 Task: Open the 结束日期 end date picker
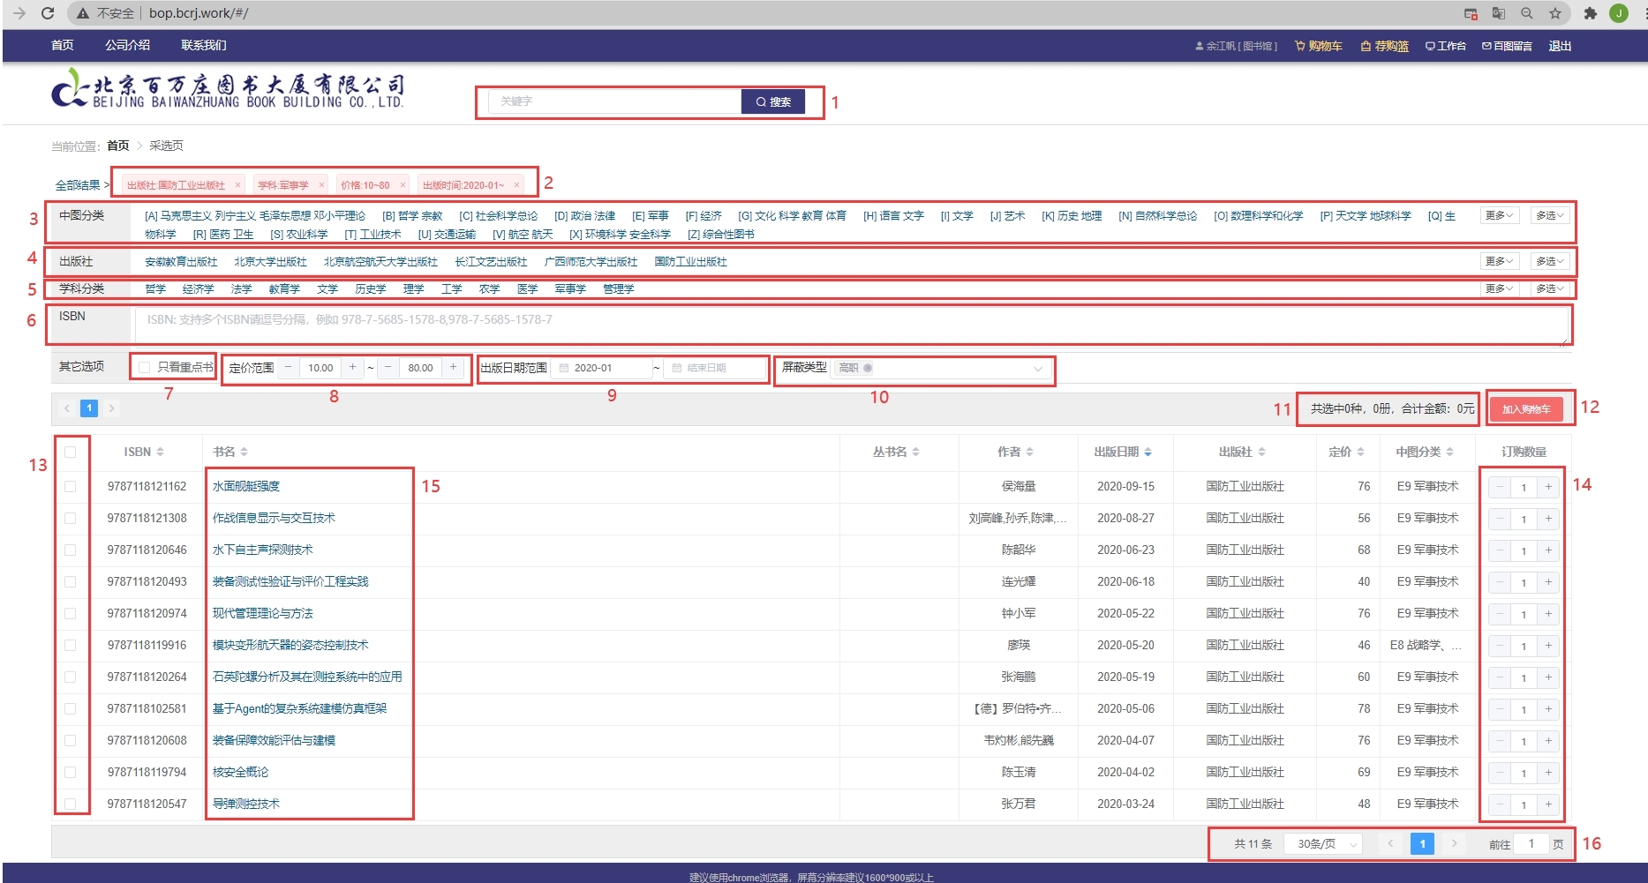[x=713, y=368]
